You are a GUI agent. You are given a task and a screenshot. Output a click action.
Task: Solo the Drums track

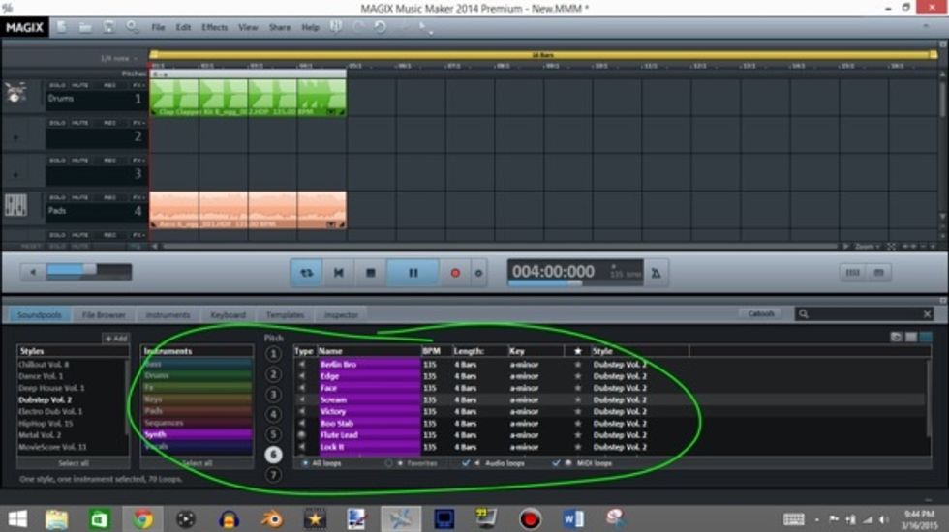click(57, 85)
